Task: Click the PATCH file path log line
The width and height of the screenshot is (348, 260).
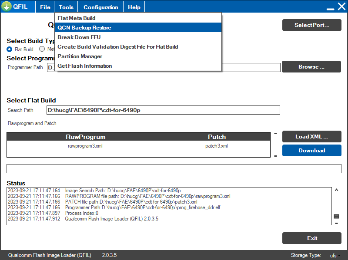Action: coord(103,202)
